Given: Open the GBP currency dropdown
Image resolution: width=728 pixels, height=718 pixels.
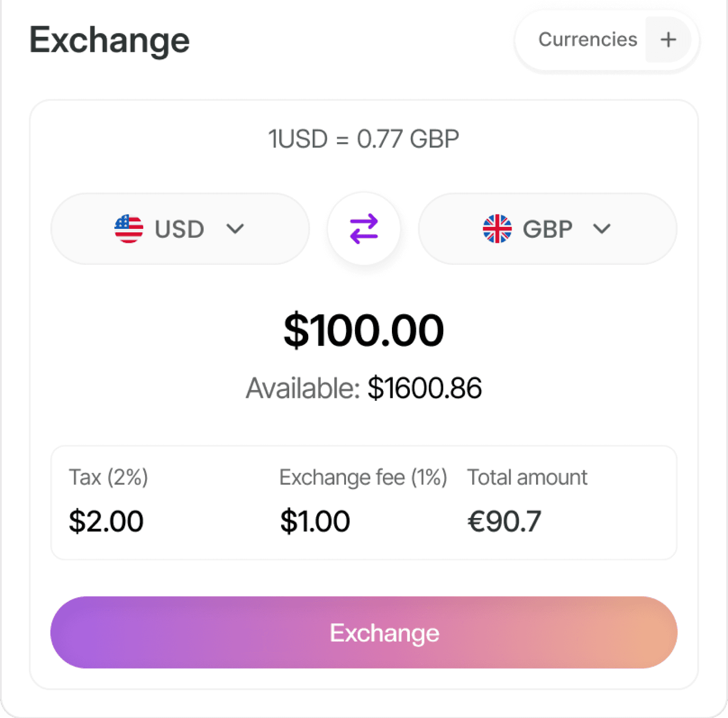Looking at the screenshot, I should point(547,229).
